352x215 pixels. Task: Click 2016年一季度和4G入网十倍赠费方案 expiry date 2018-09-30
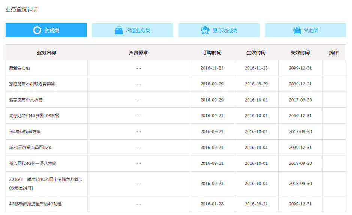point(300,184)
